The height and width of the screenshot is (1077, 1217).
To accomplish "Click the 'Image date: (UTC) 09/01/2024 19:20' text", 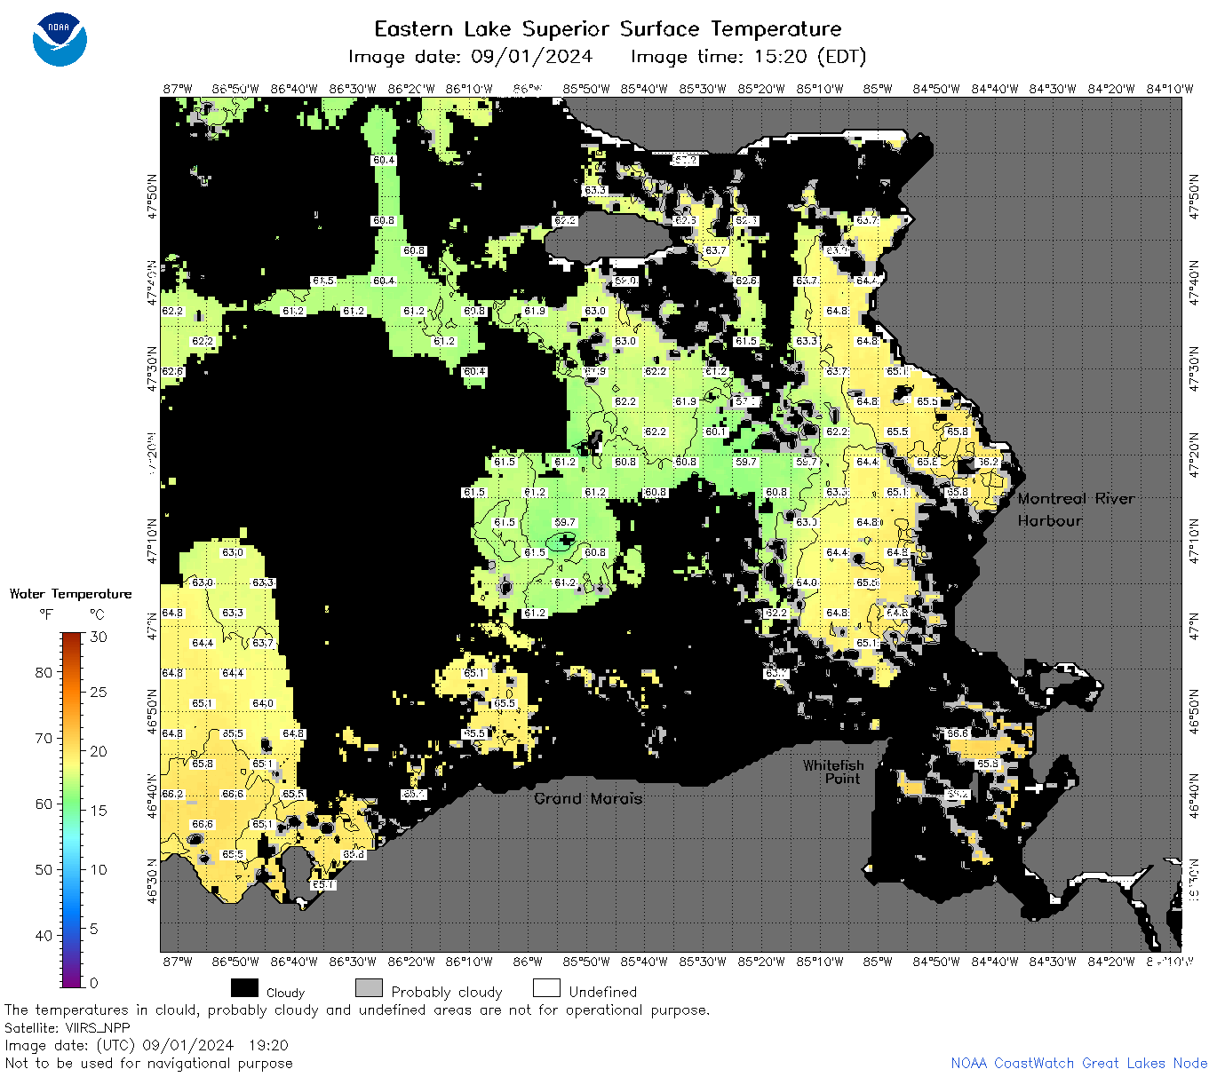I will pyautogui.click(x=147, y=1045).
